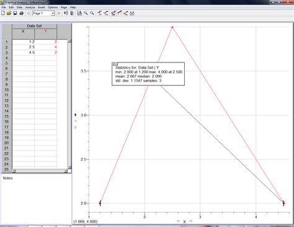Select the Zoom Out magnifier

(x=92, y=13)
